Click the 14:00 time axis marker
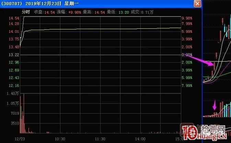 pos(140,139)
